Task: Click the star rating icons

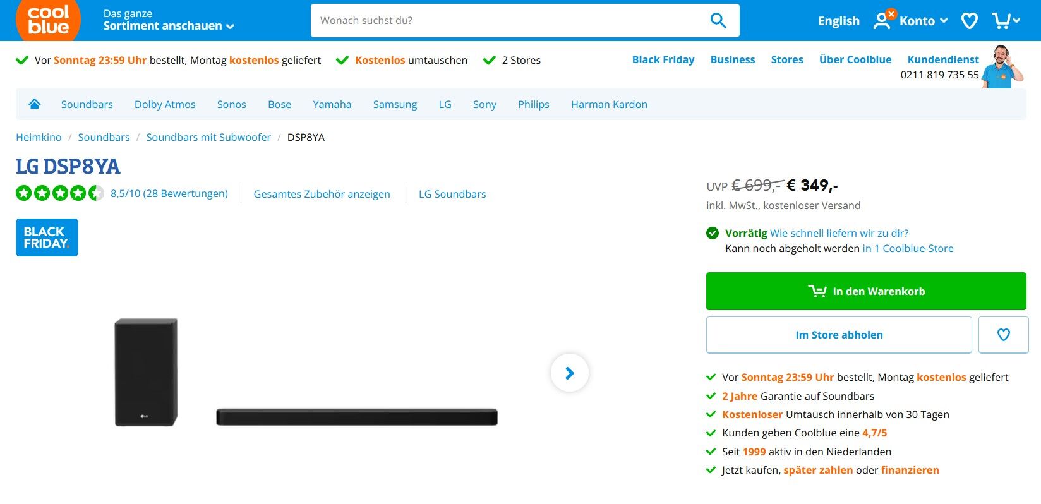Action: pyautogui.click(x=60, y=193)
